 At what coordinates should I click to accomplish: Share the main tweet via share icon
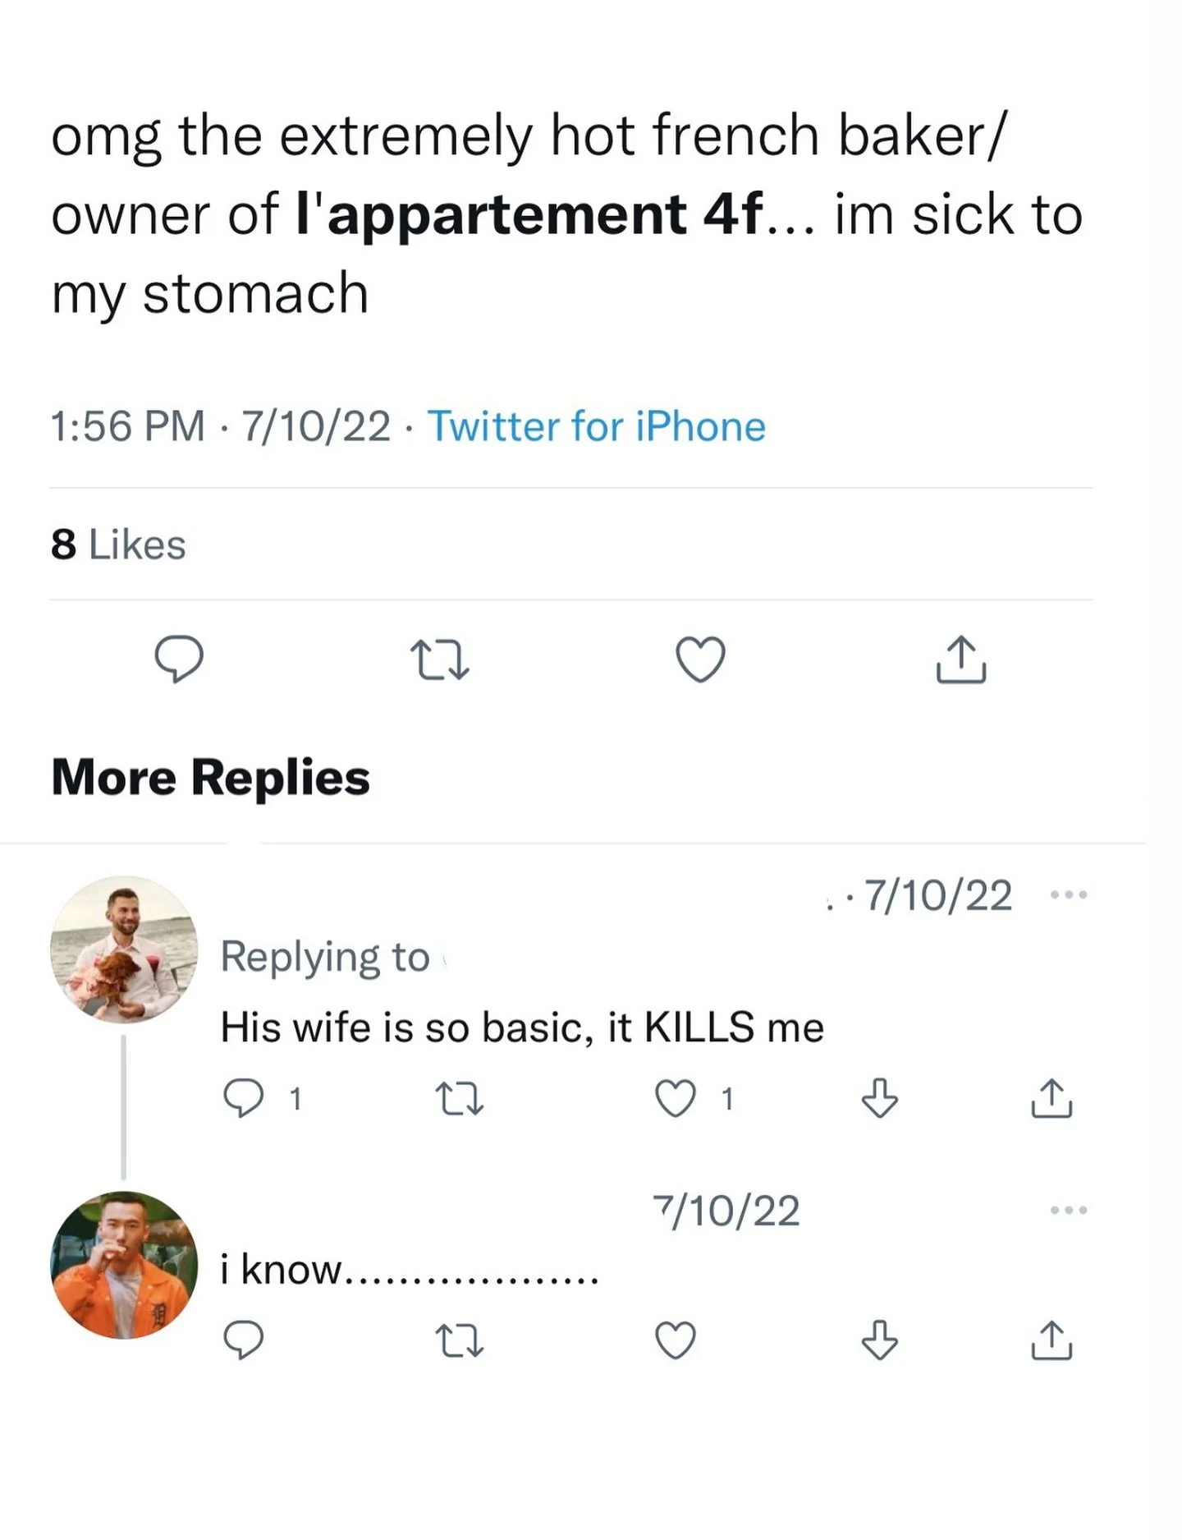click(x=960, y=660)
